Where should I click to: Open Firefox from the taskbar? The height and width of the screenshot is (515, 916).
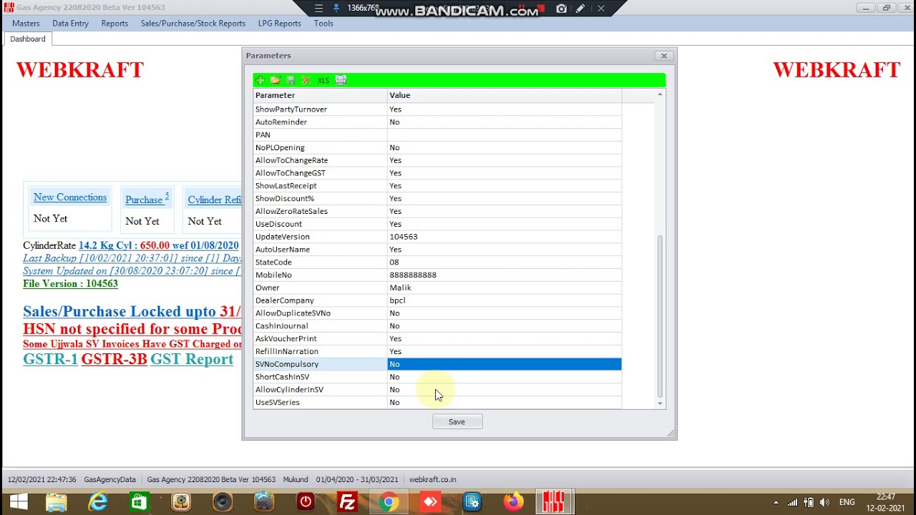point(513,502)
